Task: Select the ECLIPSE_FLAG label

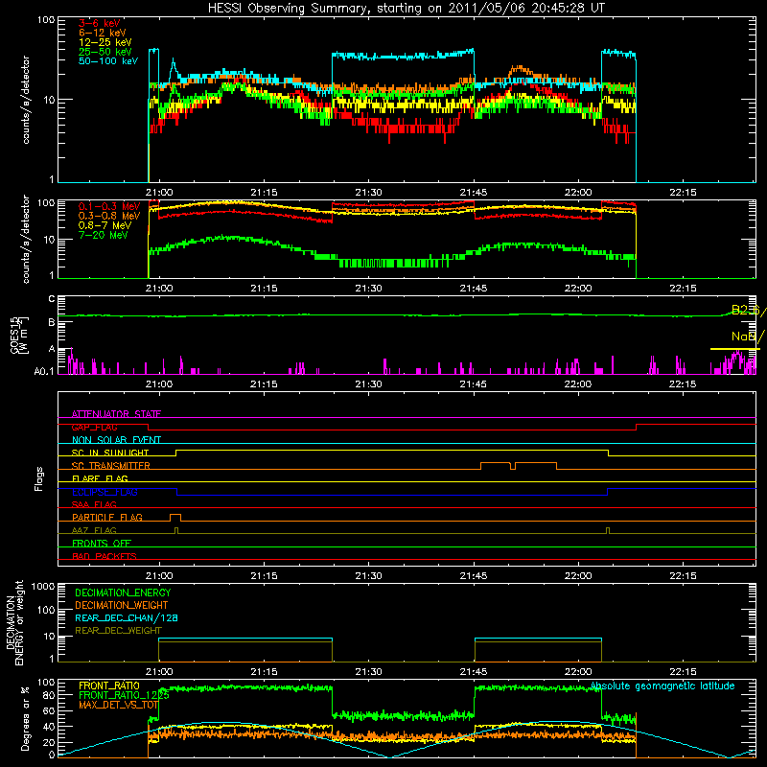Action: (x=105, y=492)
